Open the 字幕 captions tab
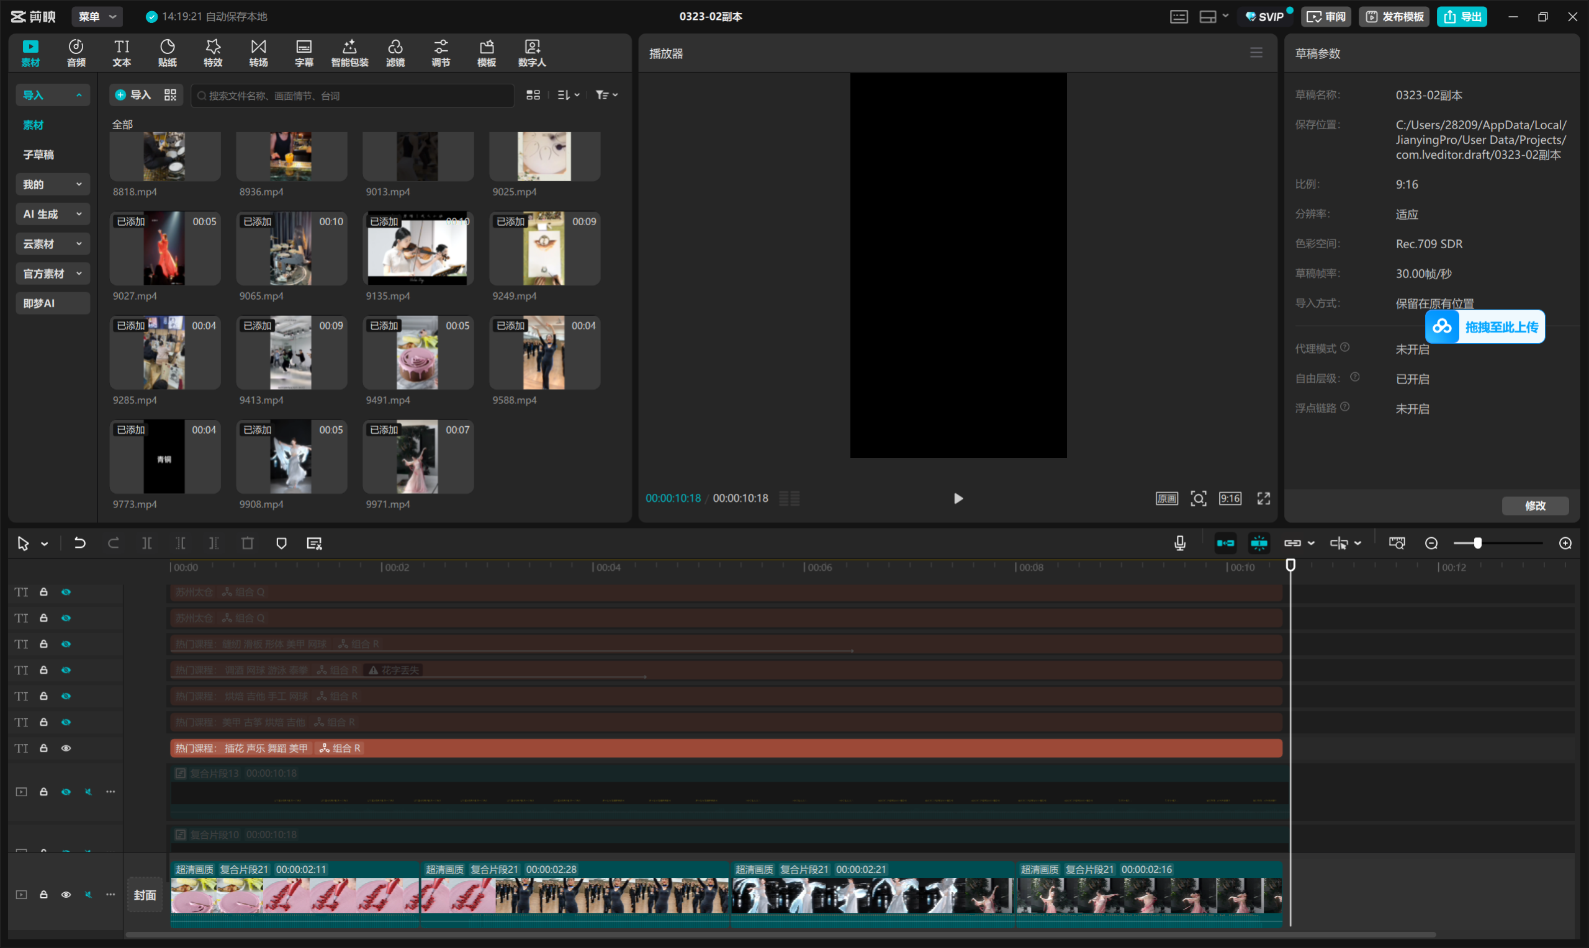The image size is (1589, 948). coord(304,52)
